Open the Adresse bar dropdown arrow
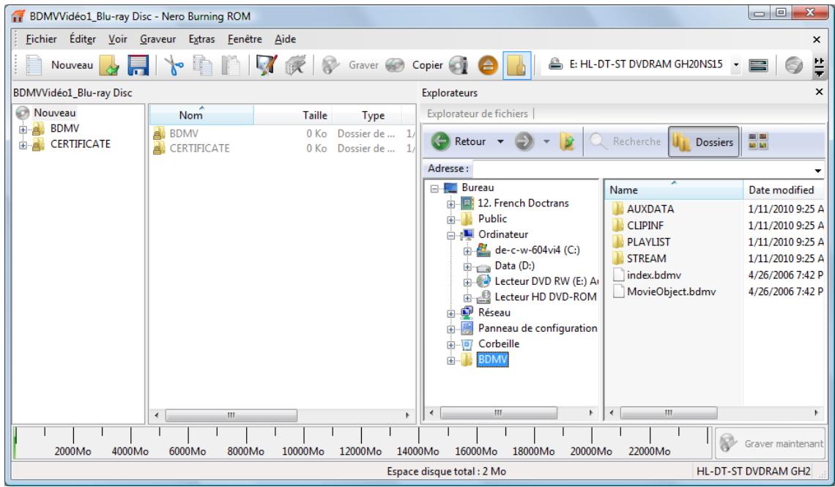835x487 pixels. tap(817, 171)
